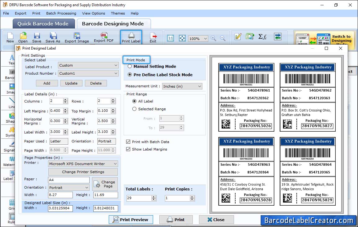Image resolution: width=358 pixels, height=227 pixels.
Task: Open the Product Number dropdown
Action: pos(88,73)
